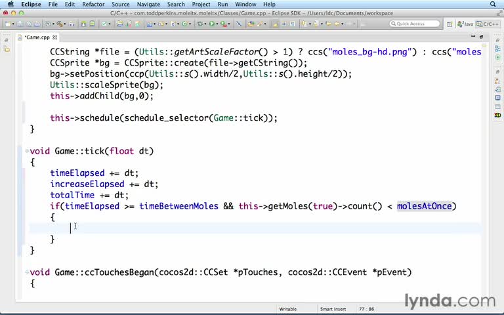This screenshot has width=504, height=315.
Task: Open the Apple menu
Action: [x=10, y=4]
